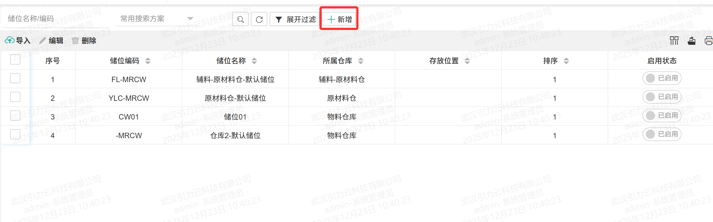Click the edit pencil icon
The width and height of the screenshot is (713, 222).
click(x=42, y=40)
